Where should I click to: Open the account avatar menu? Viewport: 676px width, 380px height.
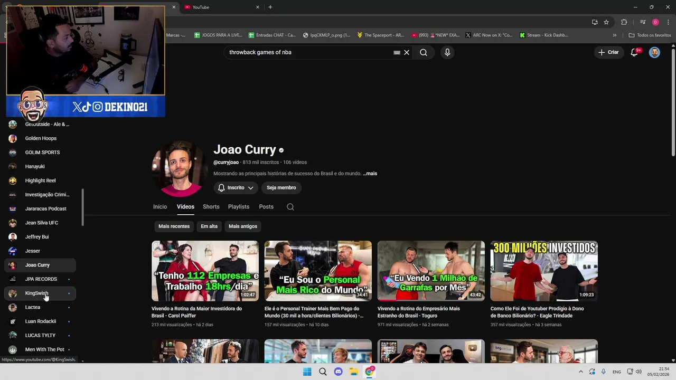click(654, 52)
